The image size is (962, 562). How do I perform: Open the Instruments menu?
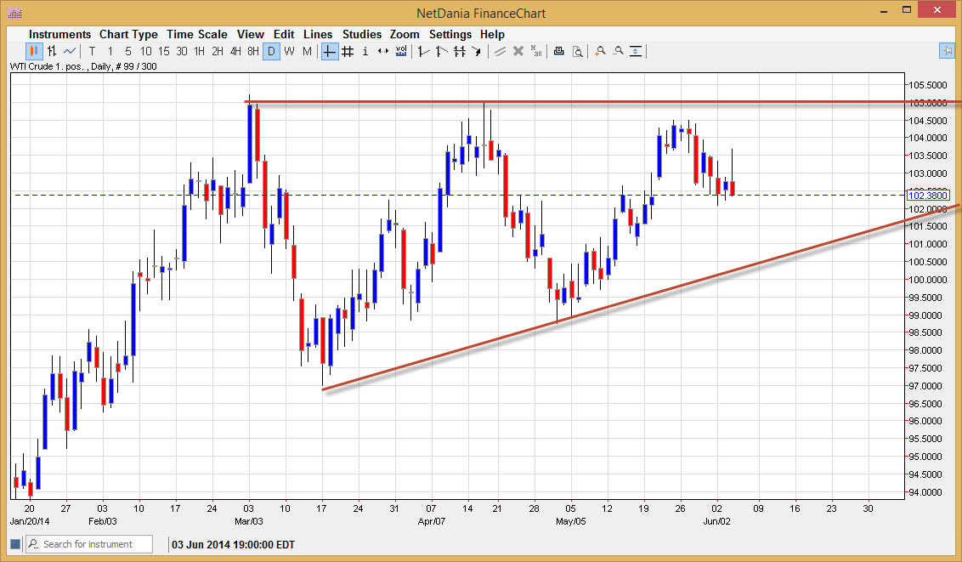(59, 34)
